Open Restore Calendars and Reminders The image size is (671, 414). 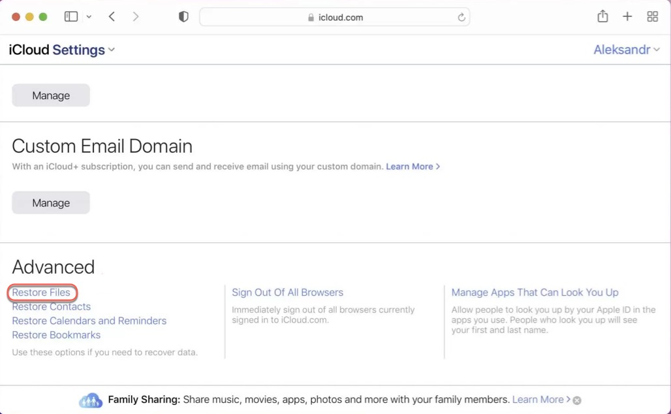coord(89,321)
